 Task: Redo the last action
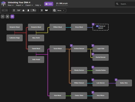[6, 10]
